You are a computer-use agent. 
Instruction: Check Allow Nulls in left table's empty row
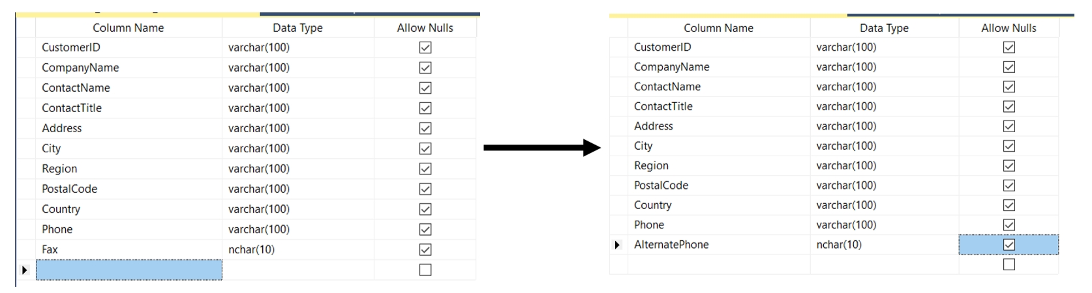[x=425, y=270]
